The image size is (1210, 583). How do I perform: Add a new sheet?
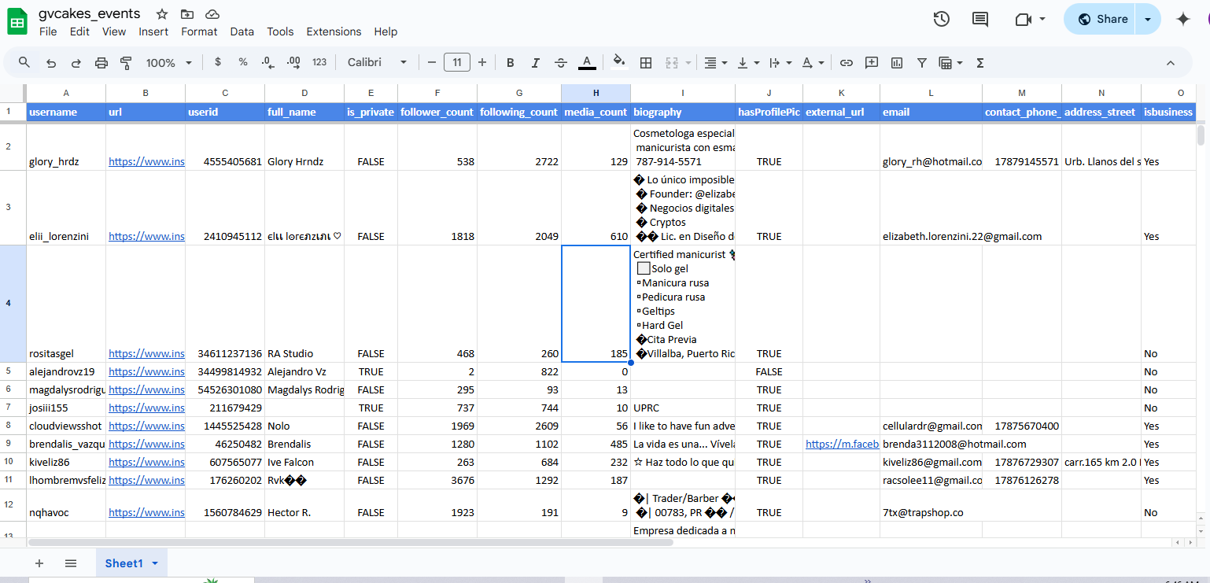39,563
